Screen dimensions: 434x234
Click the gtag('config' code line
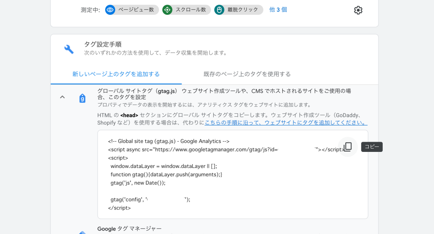[x=150, y=199]
